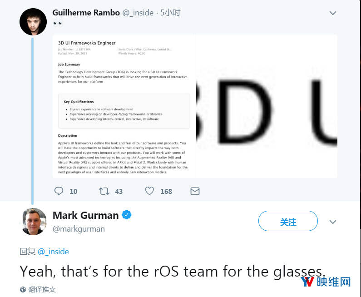Expand options chevron on Guilherme Rambo's tweet
The image size is (361, 297).
pyautogui.click(x=333, y=13)
